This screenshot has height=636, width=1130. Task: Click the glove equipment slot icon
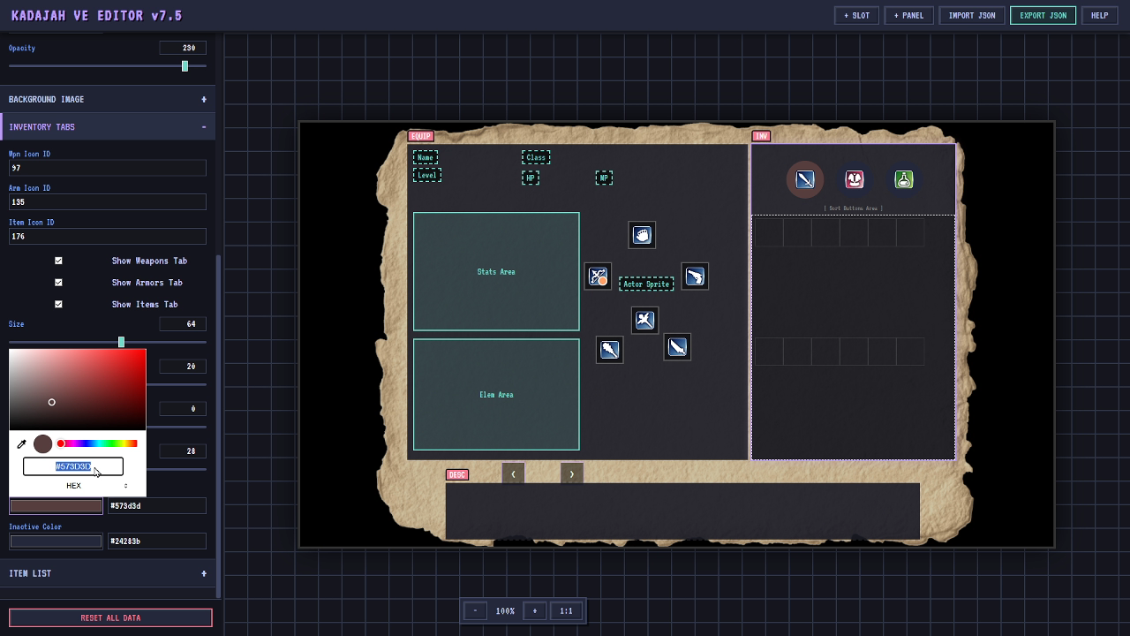coord(642,235)
